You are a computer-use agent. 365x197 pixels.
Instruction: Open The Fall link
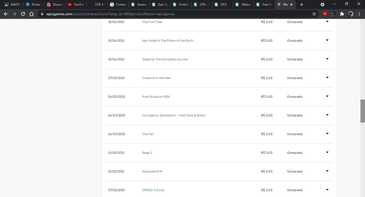(x=147, y=134)
